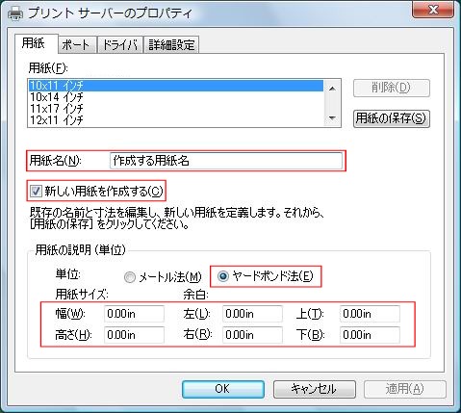Select the メートル法 radio button
The image size is (461, 413).
[130, 277]
